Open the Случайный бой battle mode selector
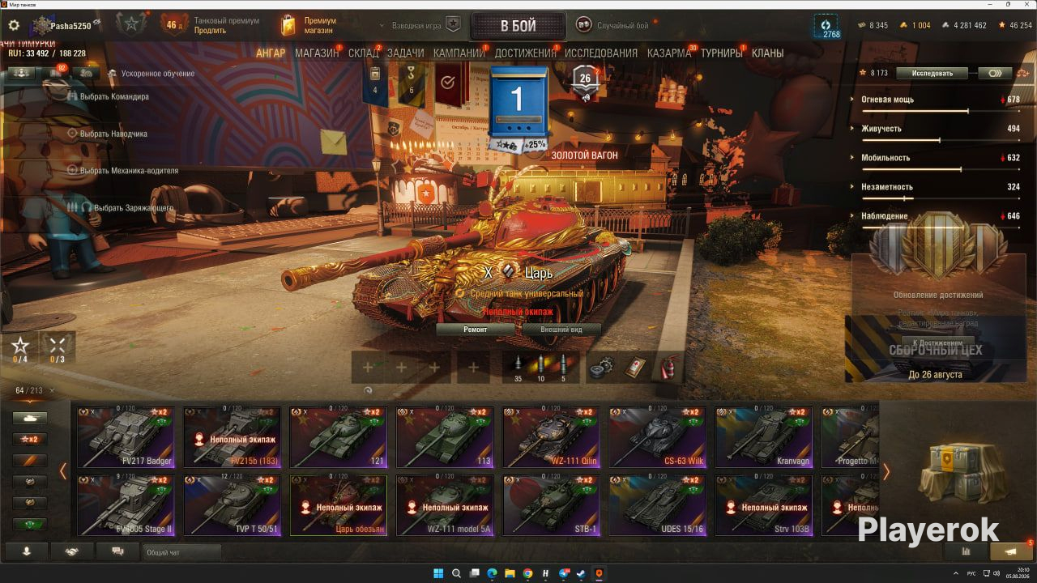Viewport: 1037px width, 583px height. click(612, 25)
